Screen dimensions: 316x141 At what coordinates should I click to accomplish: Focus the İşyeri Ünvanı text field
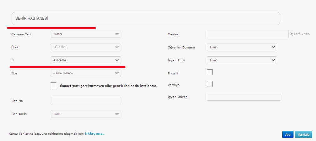(244, 97)
